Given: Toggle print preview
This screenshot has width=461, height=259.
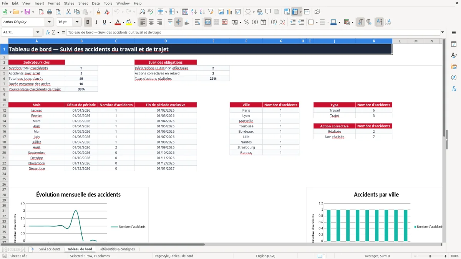Looking at the screenshot, I should click(58, 12).
